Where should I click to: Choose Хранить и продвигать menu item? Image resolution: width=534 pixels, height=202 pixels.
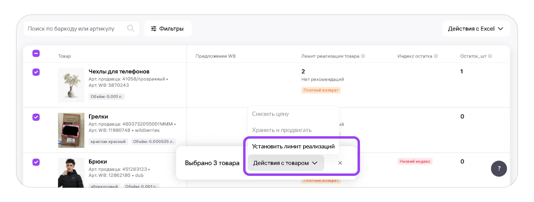click(282, 130)
